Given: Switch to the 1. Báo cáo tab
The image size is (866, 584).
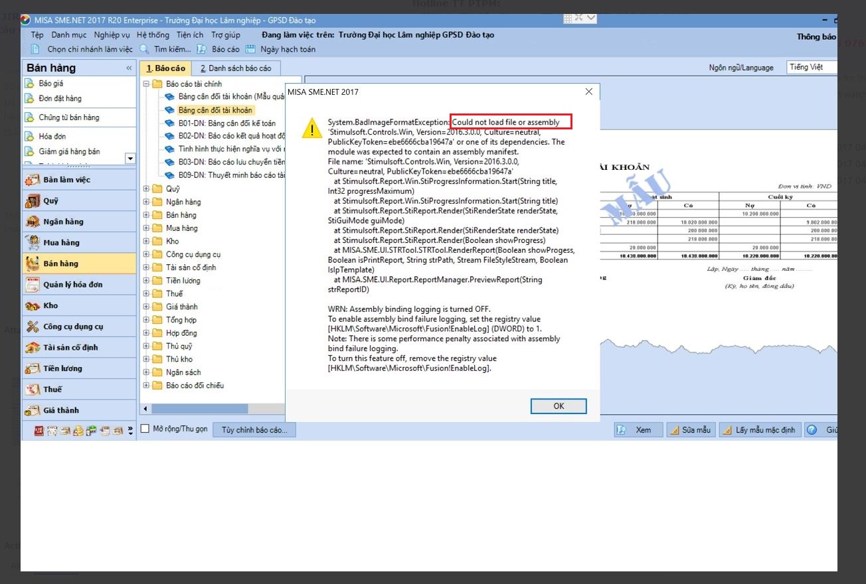Looking at the screenshot, I should [165, 68].
